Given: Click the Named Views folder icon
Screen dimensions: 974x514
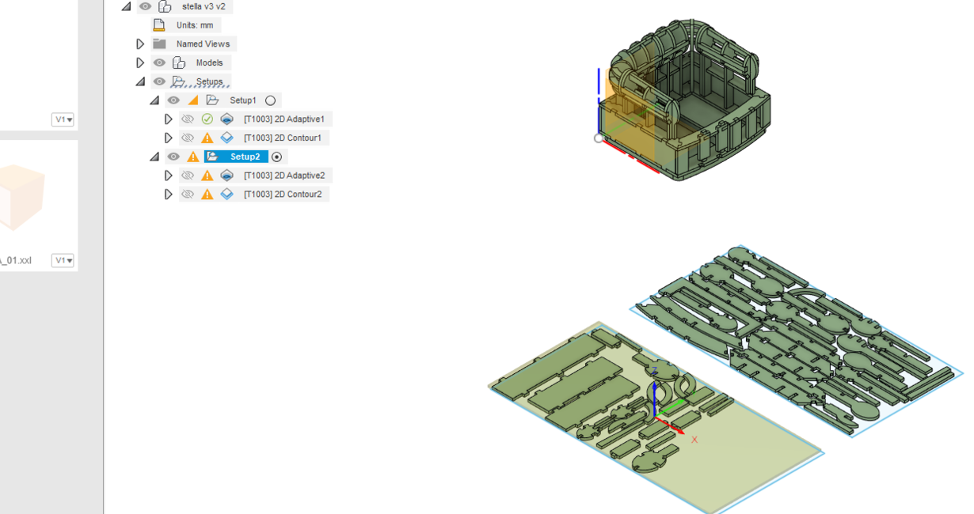Looking at the screenshot, I should (159, 44).
